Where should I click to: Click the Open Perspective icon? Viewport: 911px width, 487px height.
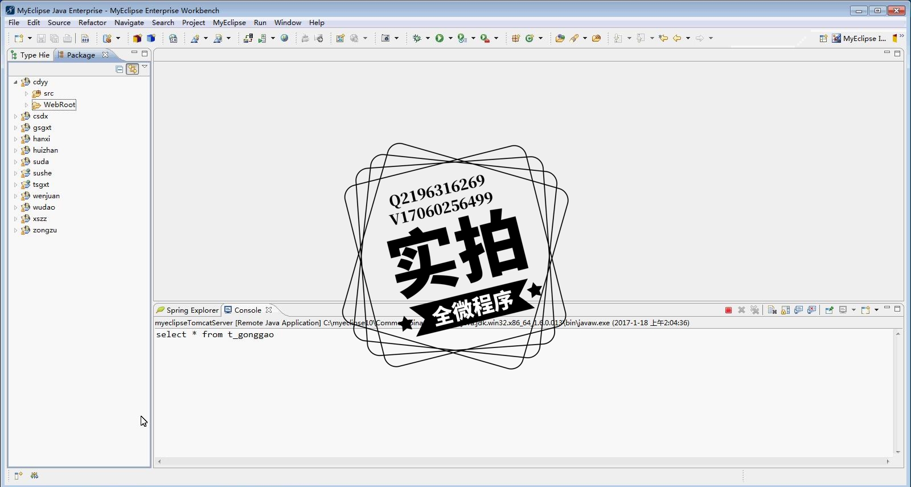coord(823,38)
